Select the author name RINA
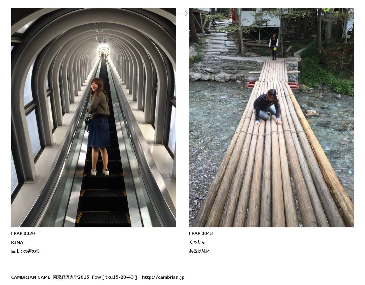The height and width of the screenshot is (285, 365). [x=17, y=242]
